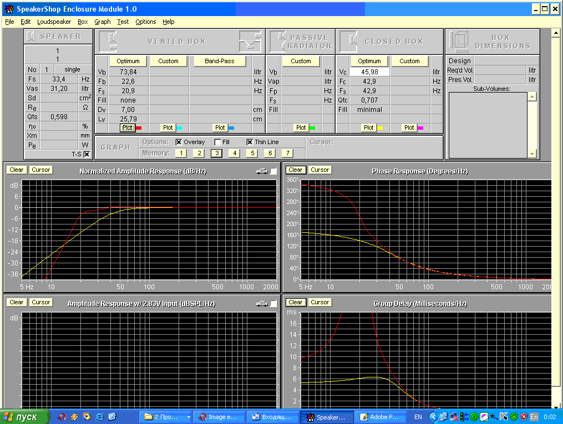Click the Vented Box enclosure icon
Screen dimensions: 563x424
108,41
